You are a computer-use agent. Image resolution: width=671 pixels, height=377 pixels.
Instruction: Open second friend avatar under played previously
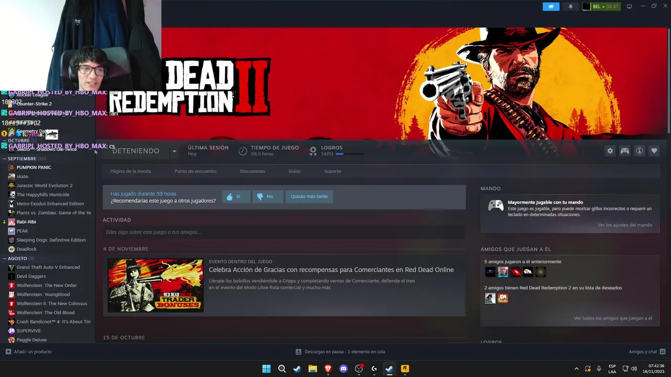[503, 272]
